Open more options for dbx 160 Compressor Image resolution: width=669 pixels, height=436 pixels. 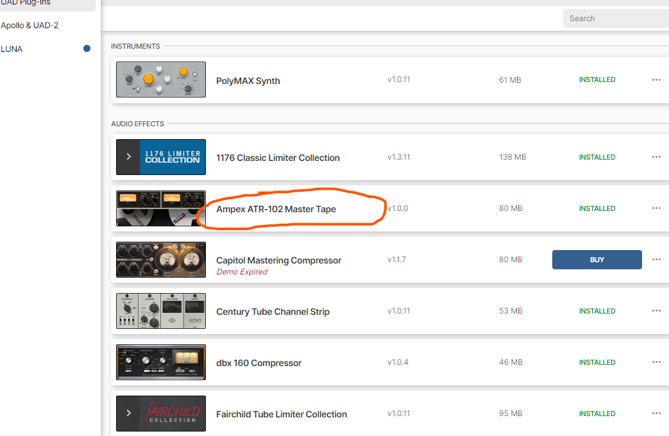pyautogui.click(x=656, y=362)
